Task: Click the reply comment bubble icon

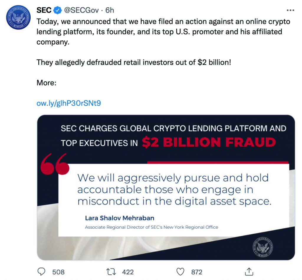Action: 41,271
